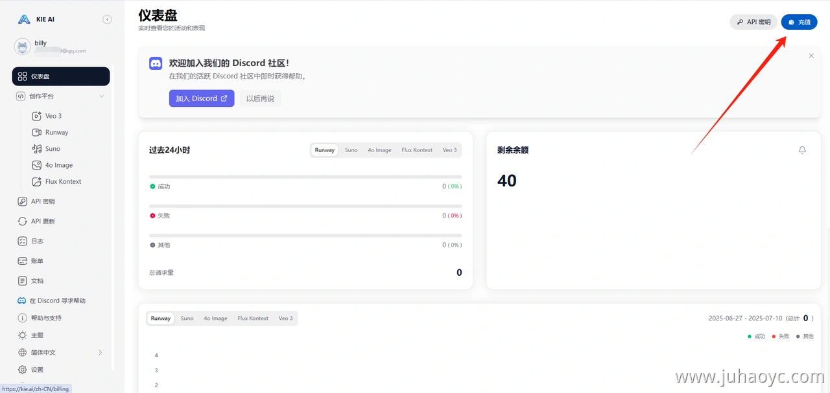The width and height of the screenshot is (830, 393).
Task: Select Runway tab in 过去24小时 card
Action: 325,150
